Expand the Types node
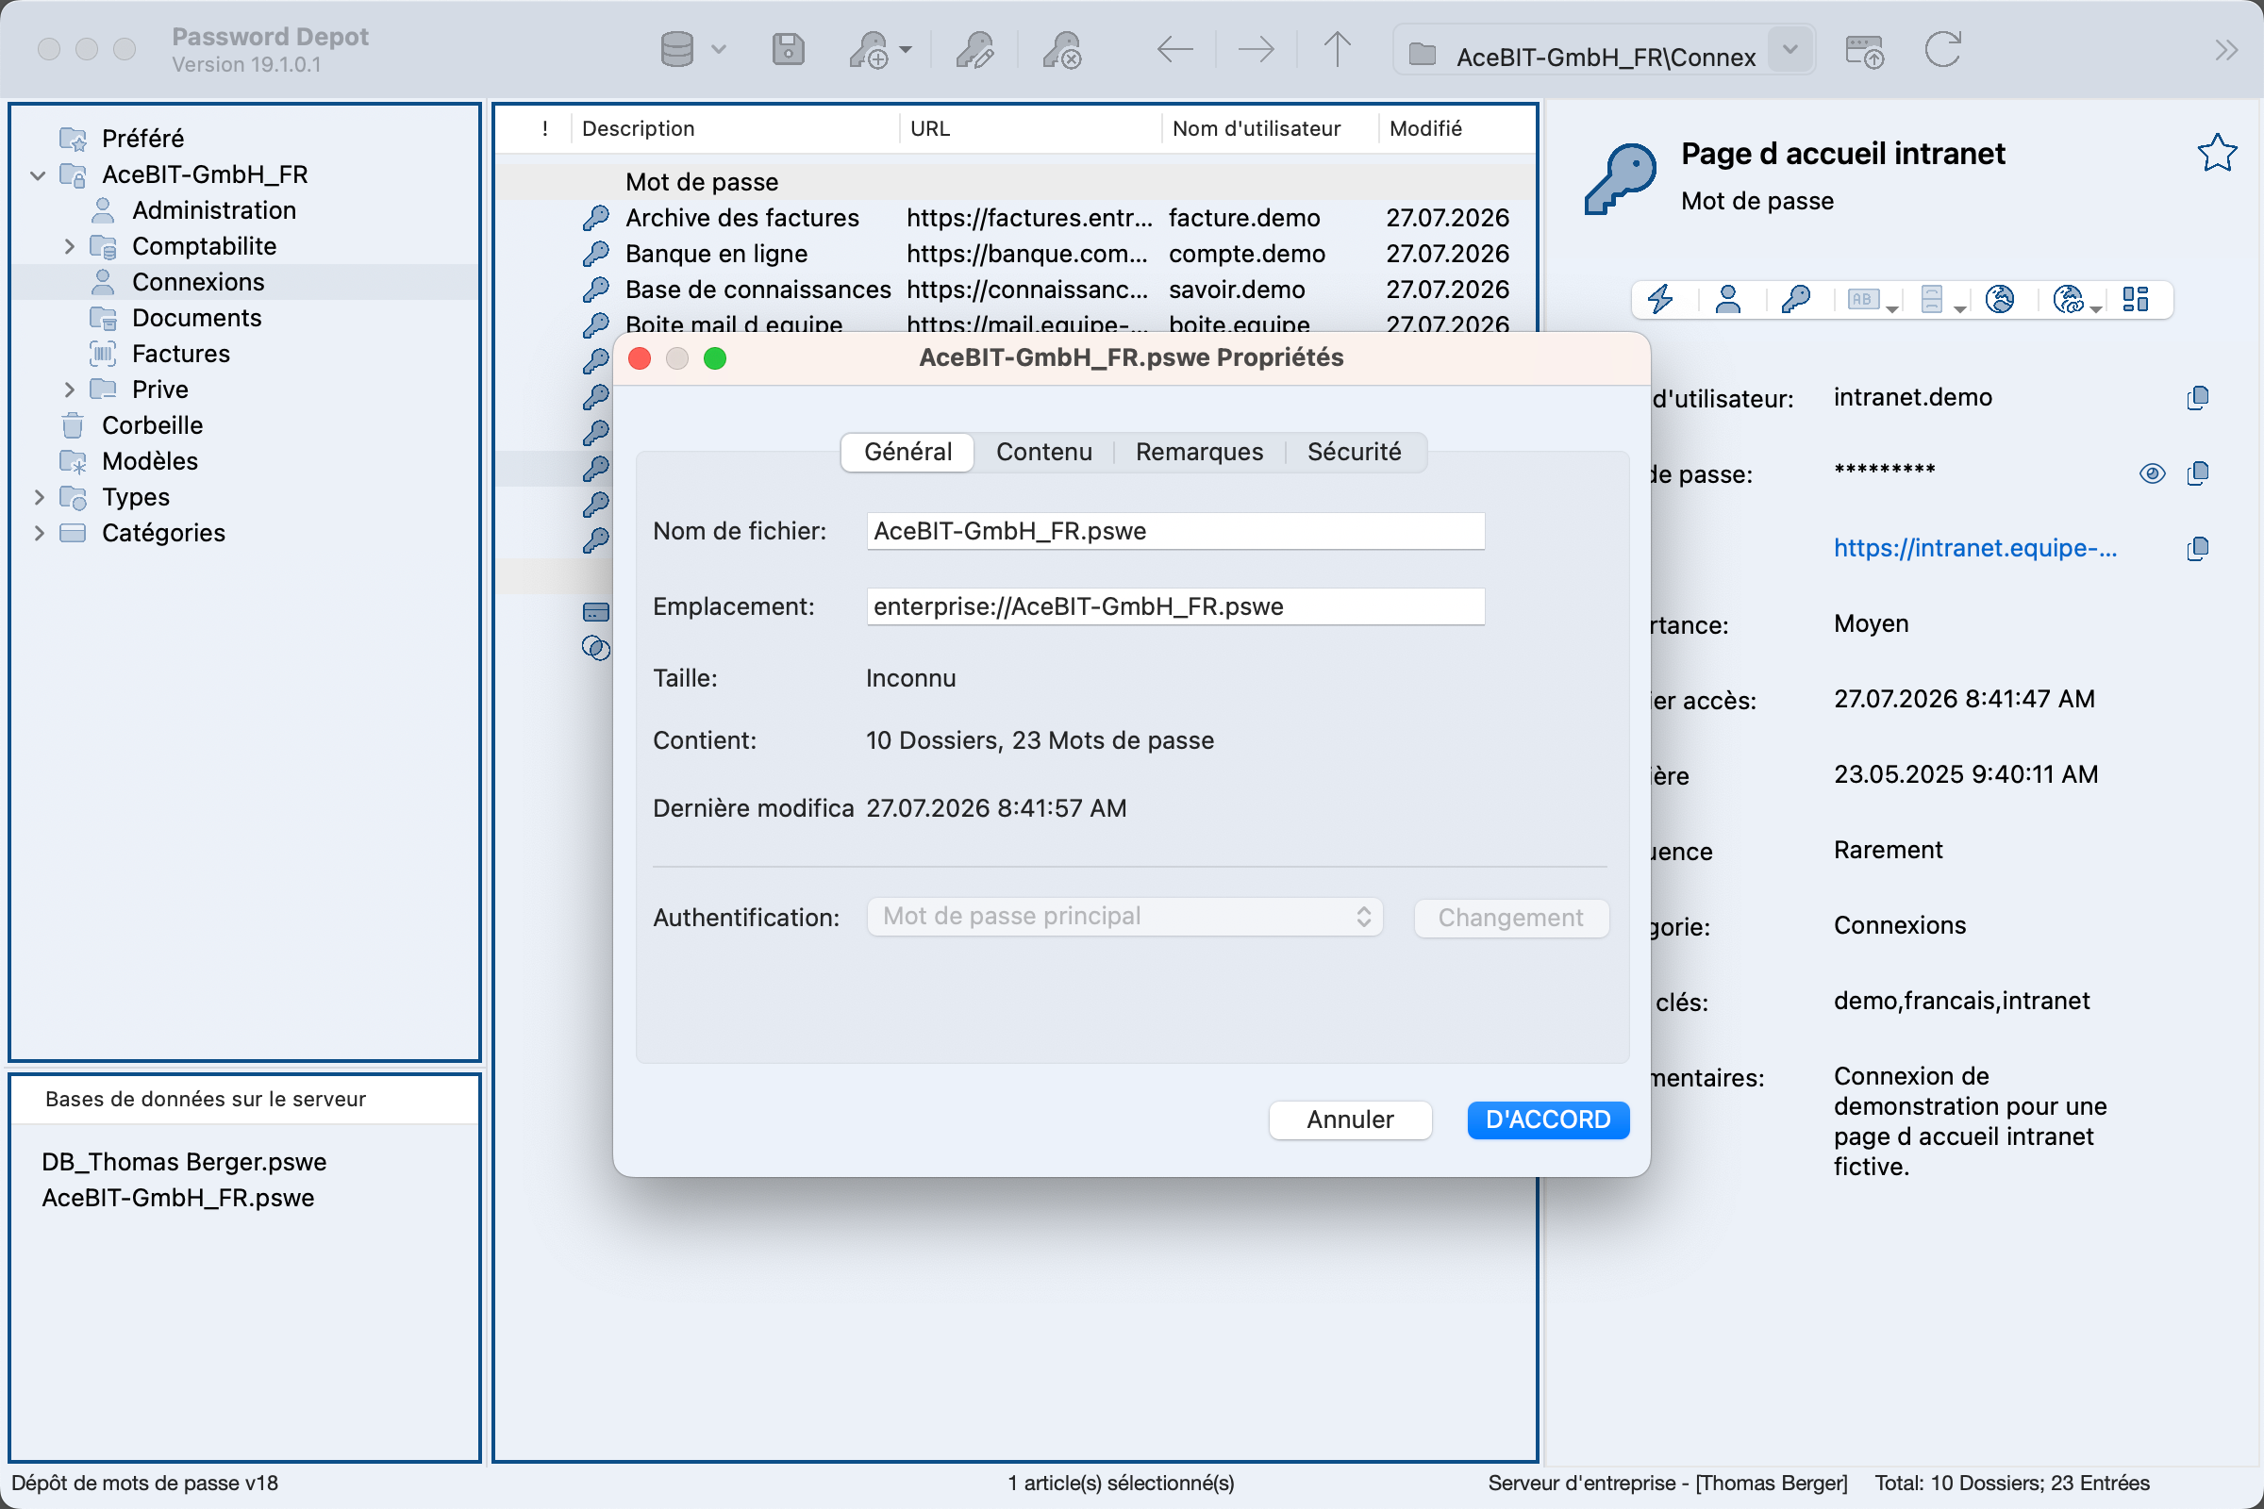 click(x=39, y=498)
